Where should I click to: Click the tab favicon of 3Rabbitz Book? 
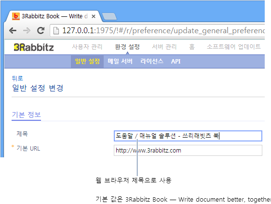pos(16,16)
